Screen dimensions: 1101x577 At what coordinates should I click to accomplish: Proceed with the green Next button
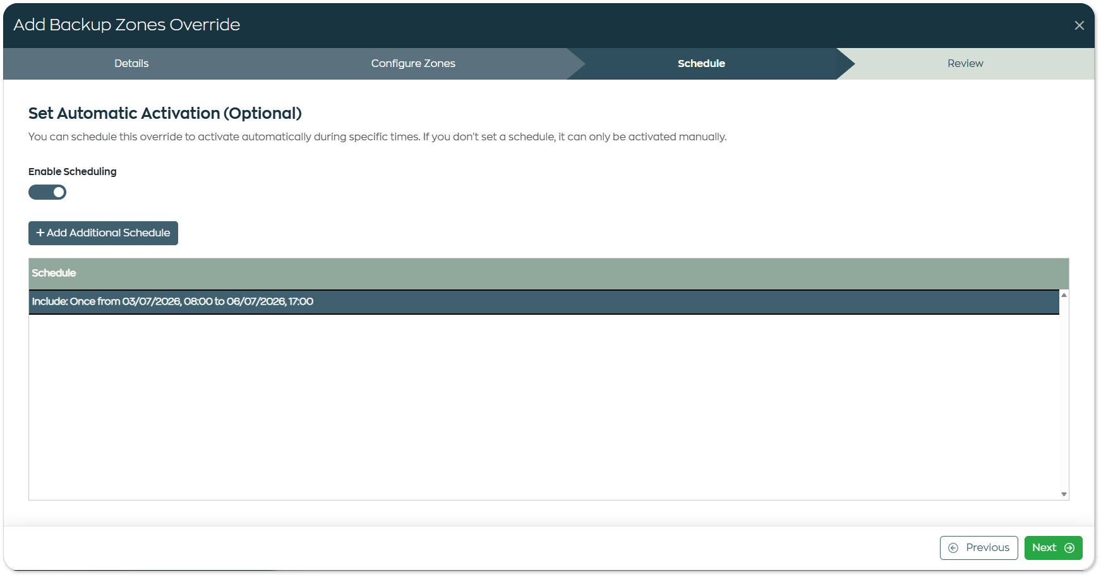click(1053, 548)
